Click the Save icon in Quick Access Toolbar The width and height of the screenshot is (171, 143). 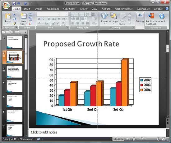(x=14, y=3)
